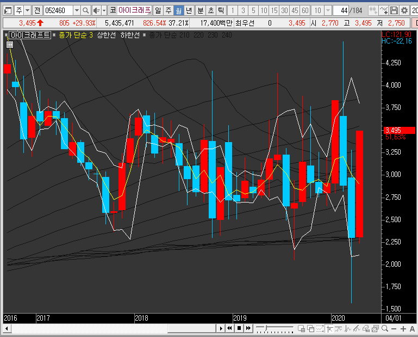Open the 주 stock type dropdown arrow
The image size is (418, 337).
[28, 11]
